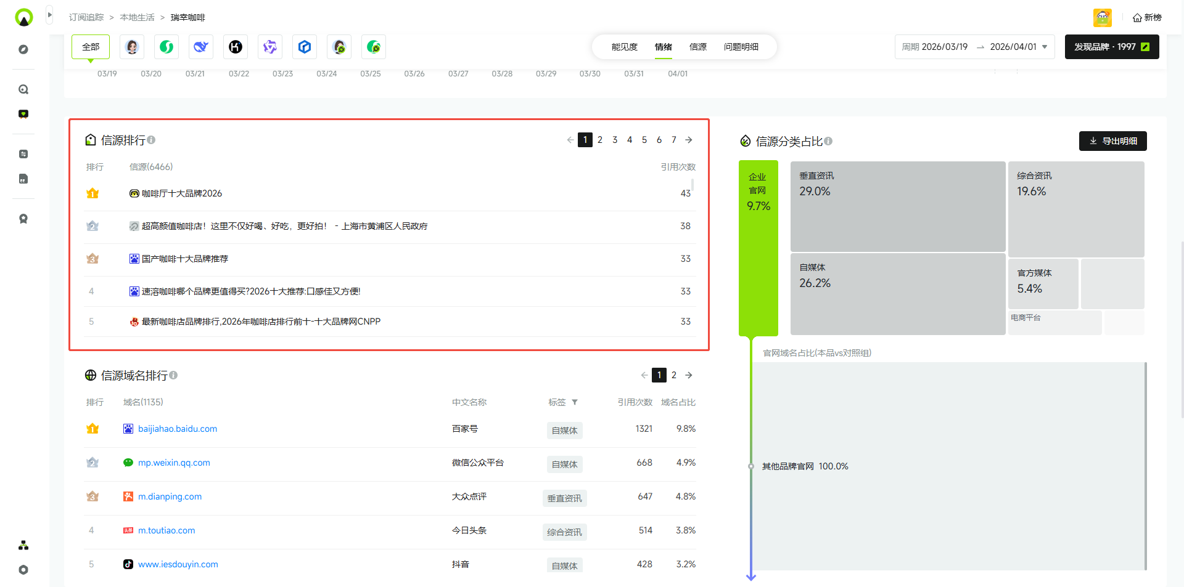Go to page 3 of 信源排行
The image size is (1184, 587).
point(615,140)
